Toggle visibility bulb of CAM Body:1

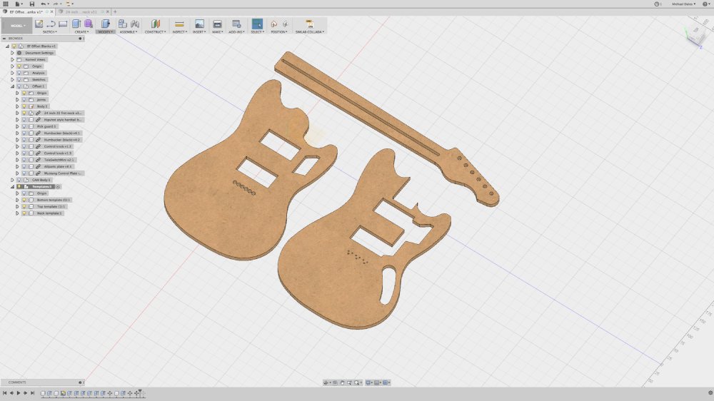[x=19, y=180]
